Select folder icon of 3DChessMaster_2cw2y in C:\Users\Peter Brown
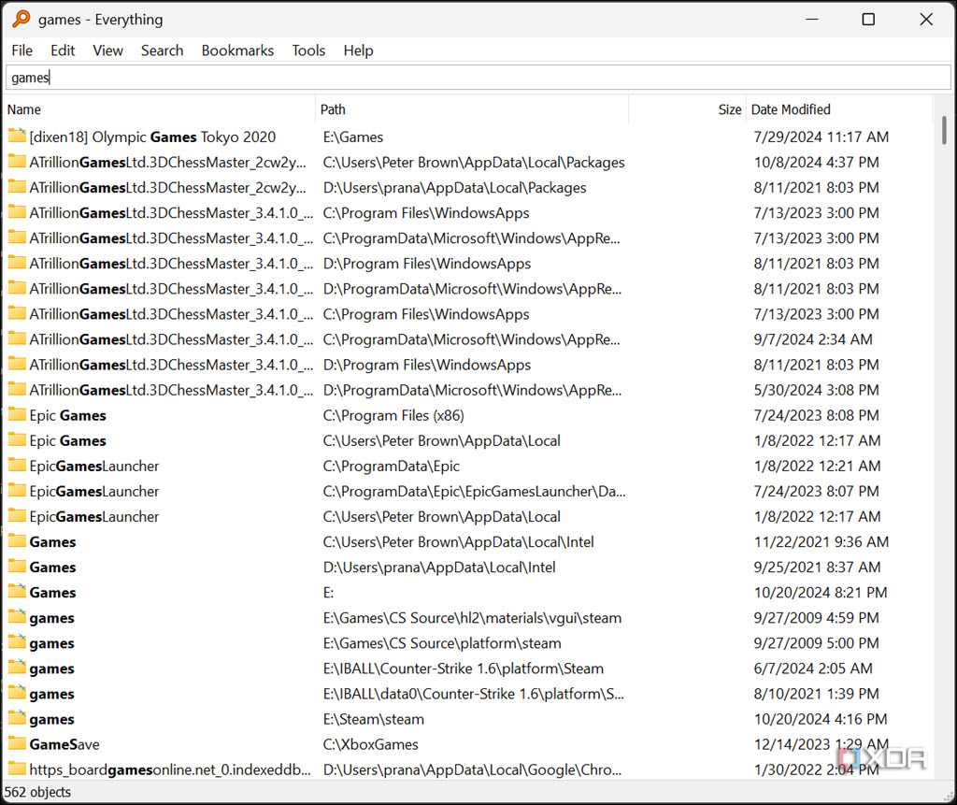The height and width of the screenshot is (805, 957). 17,161
